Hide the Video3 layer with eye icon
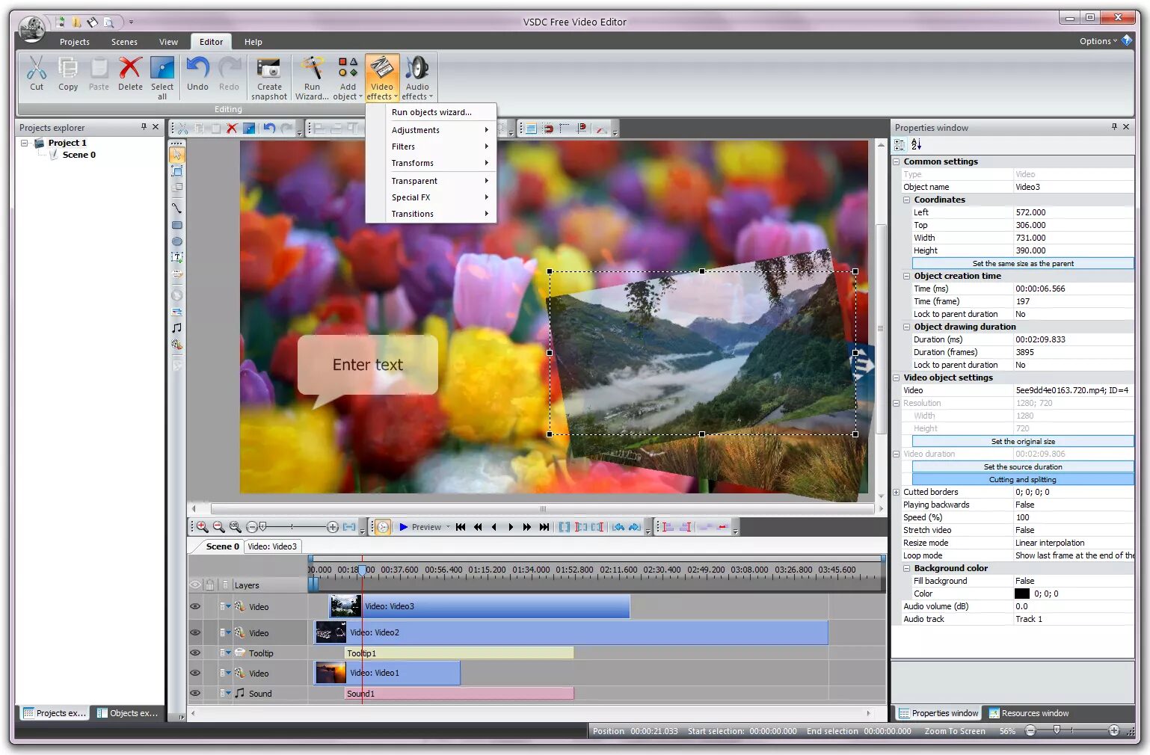1150x755 pixels. tap(195, 607)
